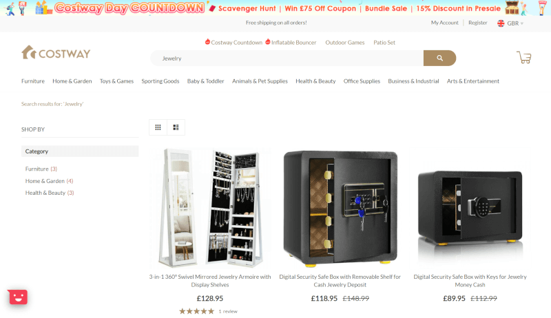
Task: Switch to list view layout
Action: (176, 127)
